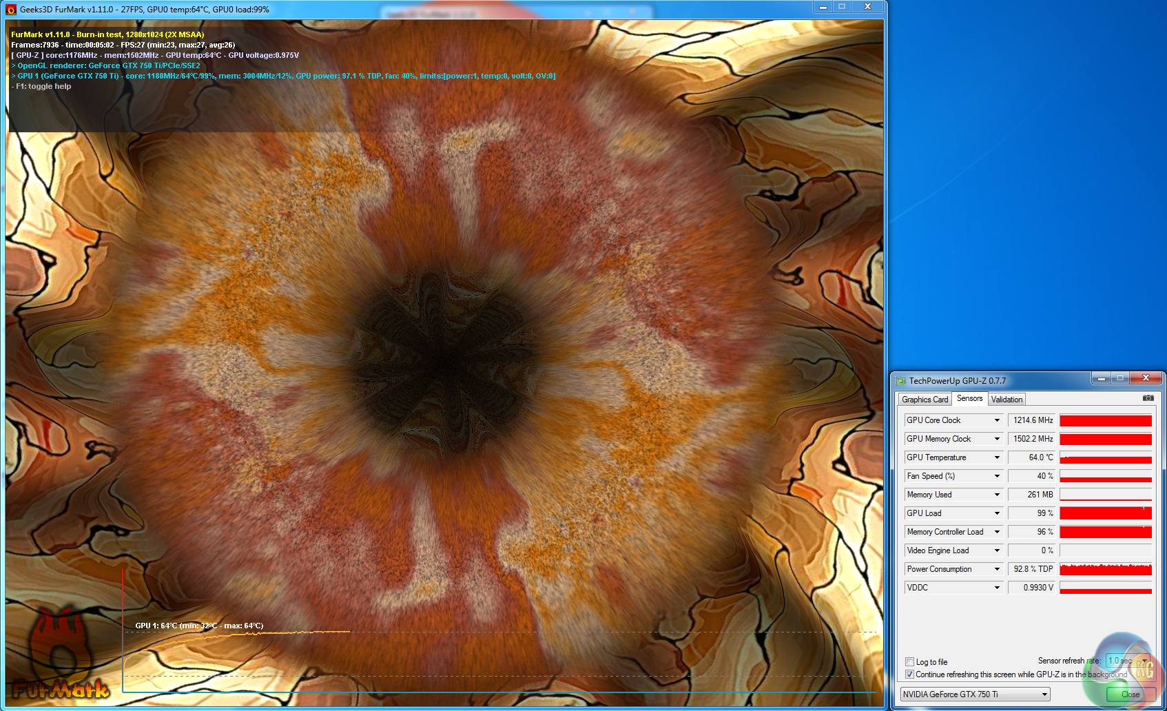Minimize the FurMark window
The height and width of the screenshot is (711, 1167).
pos(823,7)
